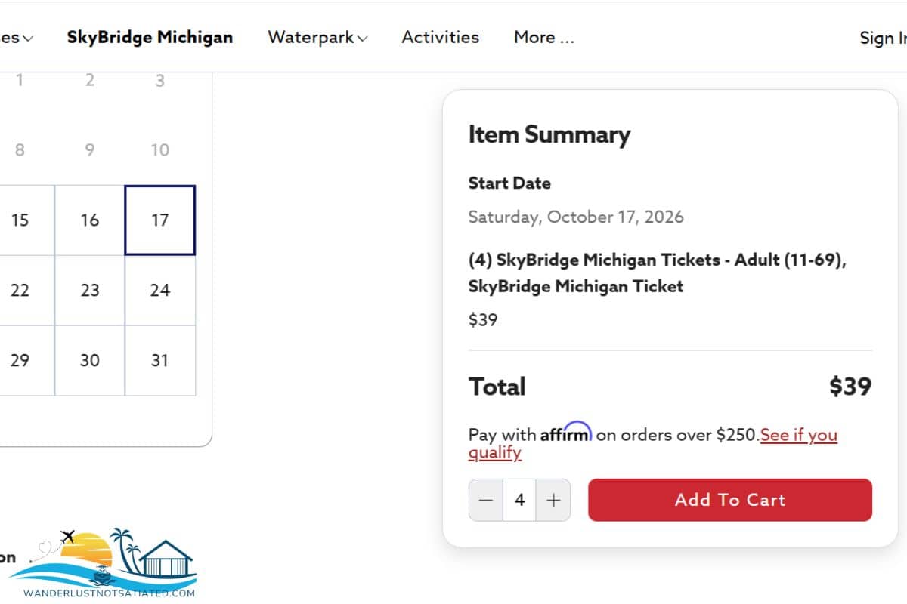Choose calendar date 24
The height and width of the screenshot is (604, 907).
point(160,291)
